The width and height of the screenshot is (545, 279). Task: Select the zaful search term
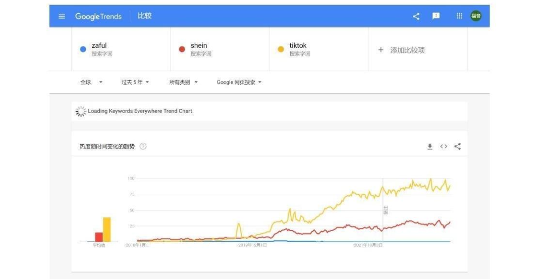click(99, 49)
